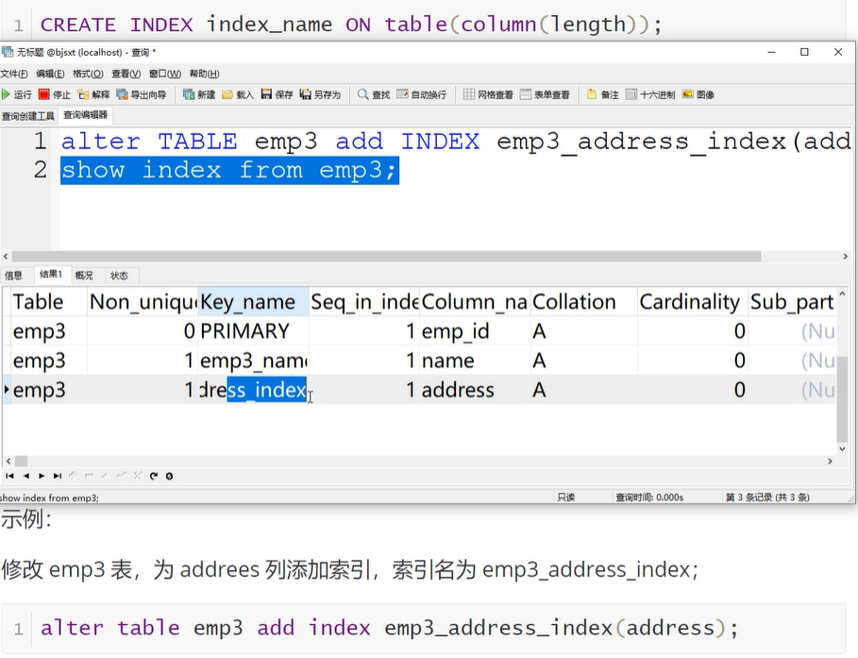Click the Column_name column header
Viewport: 858px width, 658px height.
pyautogui.click(x=475, y=302)
